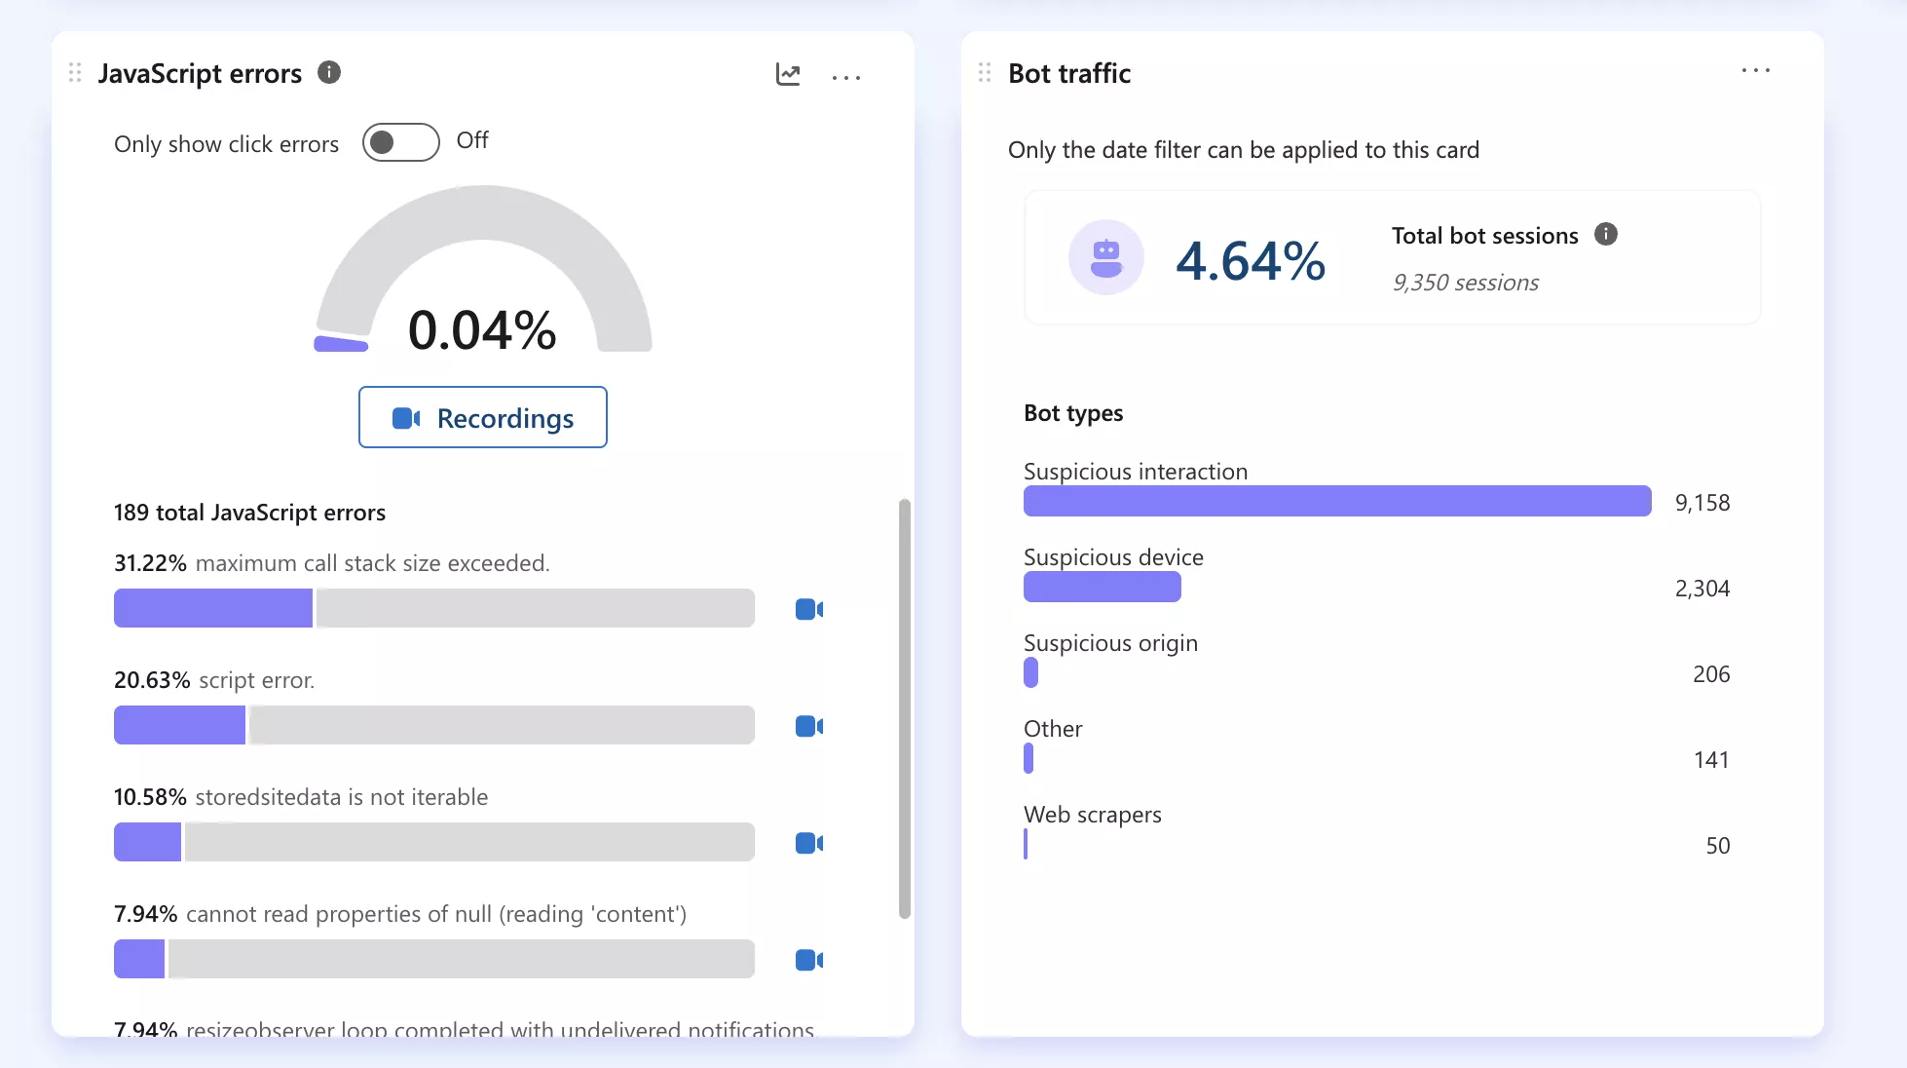Click the Suspicious device bar
The image size is (1907, 1068).
(1102, 587)
